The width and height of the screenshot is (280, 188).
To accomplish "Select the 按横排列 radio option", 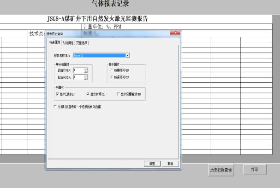I will pos(112,70).
